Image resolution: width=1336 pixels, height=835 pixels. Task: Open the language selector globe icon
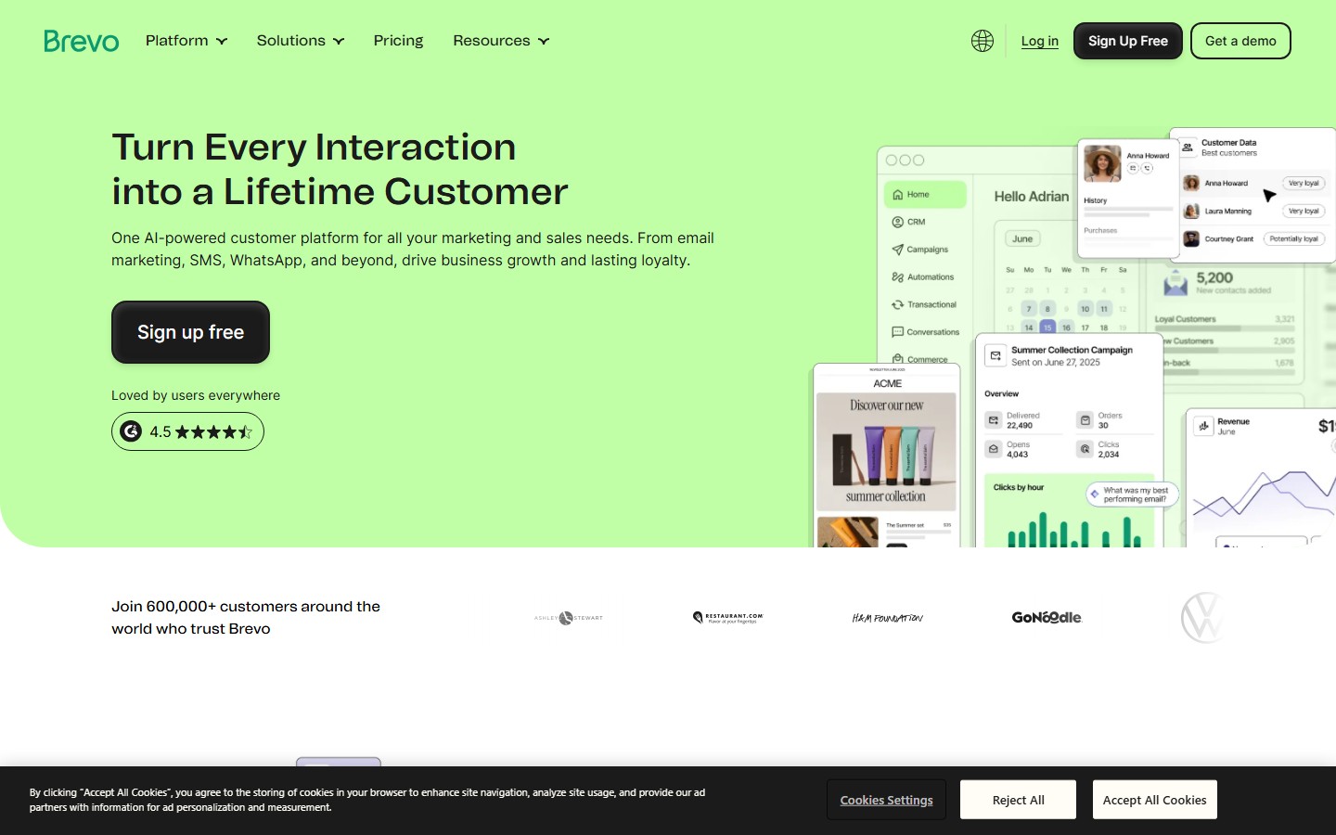click(x=983, y=41)
